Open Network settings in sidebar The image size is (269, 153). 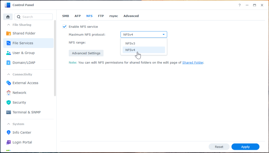click(x=19, y=92)
